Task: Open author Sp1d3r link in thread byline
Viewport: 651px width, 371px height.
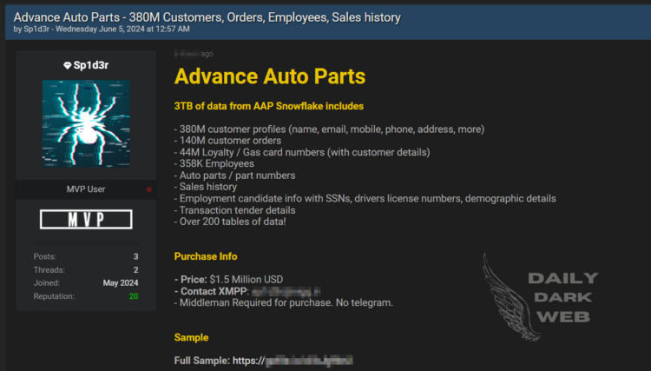Action: coord(37,29)
